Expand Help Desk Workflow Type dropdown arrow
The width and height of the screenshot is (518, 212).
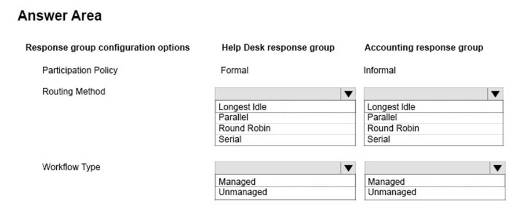[x=348, y=168]
